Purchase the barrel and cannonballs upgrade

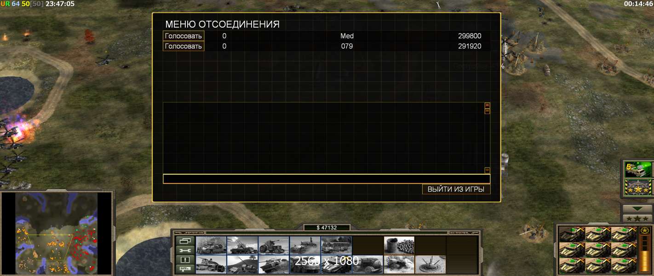pos(399,246)
